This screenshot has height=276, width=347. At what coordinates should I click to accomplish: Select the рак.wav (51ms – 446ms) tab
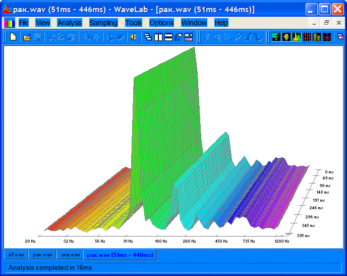(x=120, y=255)
